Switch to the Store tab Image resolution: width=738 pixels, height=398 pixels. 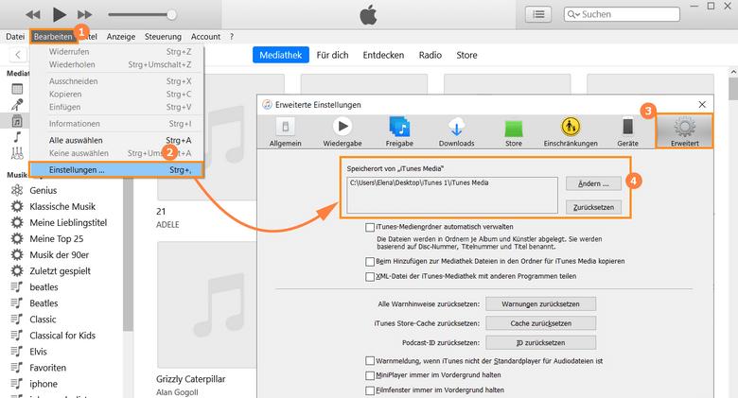[x=466, y=55]
